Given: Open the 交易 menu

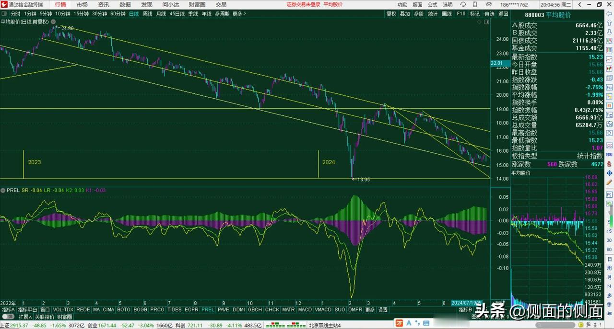Looking at the screenshot, I should click(221, 4).
